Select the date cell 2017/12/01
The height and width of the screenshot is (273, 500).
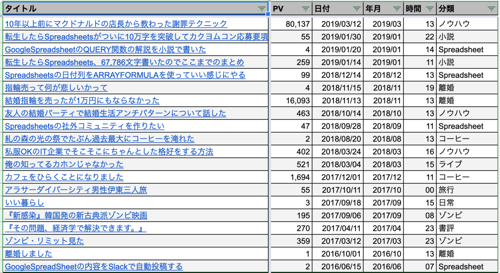click(337, 177)
